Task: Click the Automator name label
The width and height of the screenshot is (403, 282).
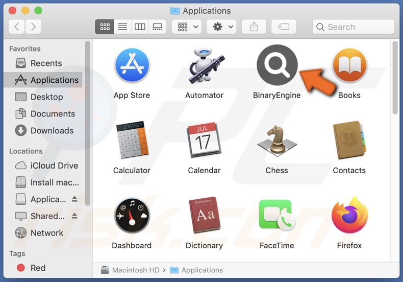Action: tap(205, 96)
